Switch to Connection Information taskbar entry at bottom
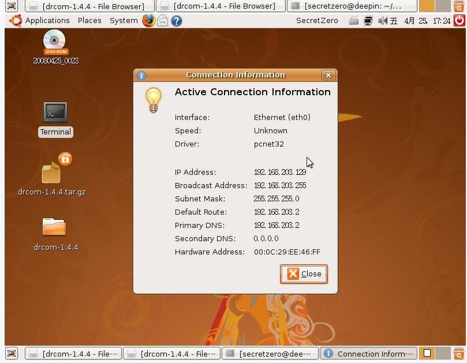The image size is (467, 363). pos(368,354)
